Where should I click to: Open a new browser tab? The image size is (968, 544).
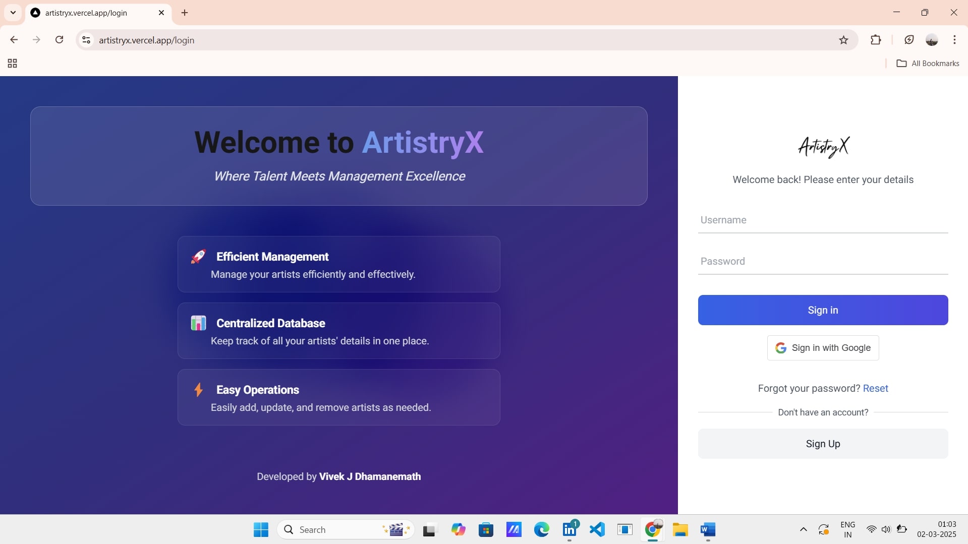[x=185, y=13]
